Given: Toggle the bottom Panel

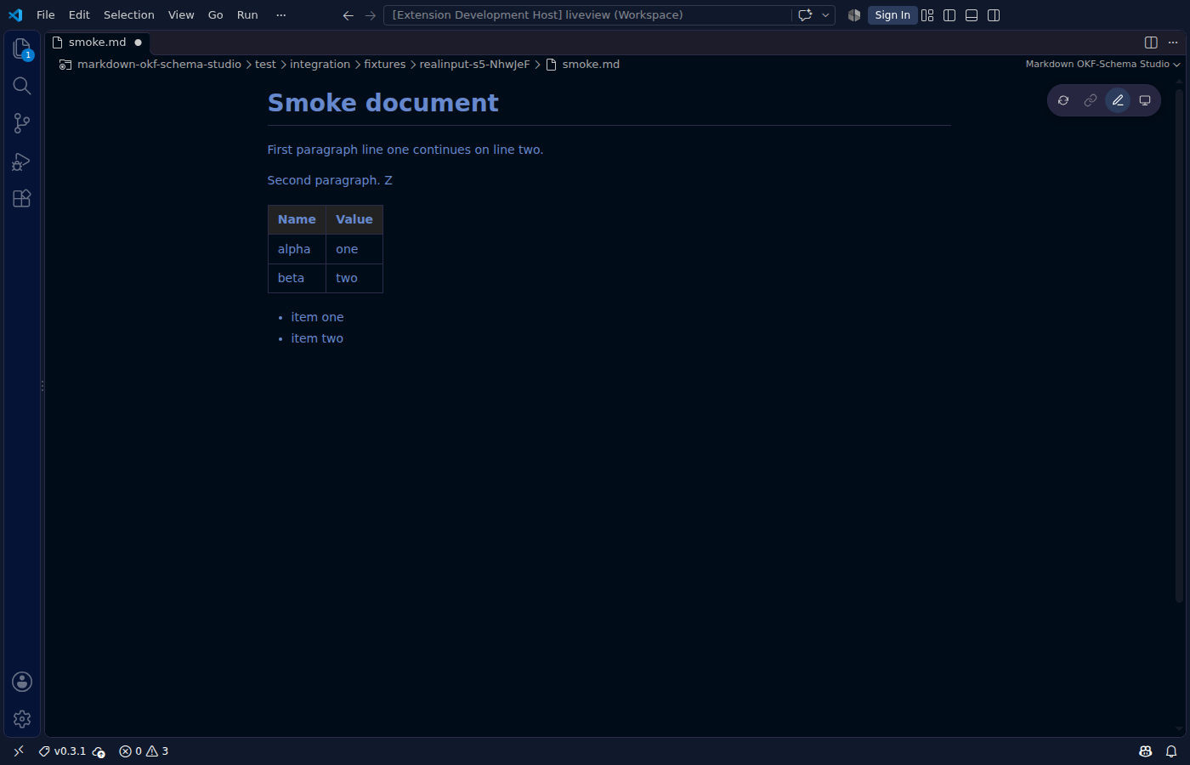Looking at the screenshot, I should tap(972, 15).
